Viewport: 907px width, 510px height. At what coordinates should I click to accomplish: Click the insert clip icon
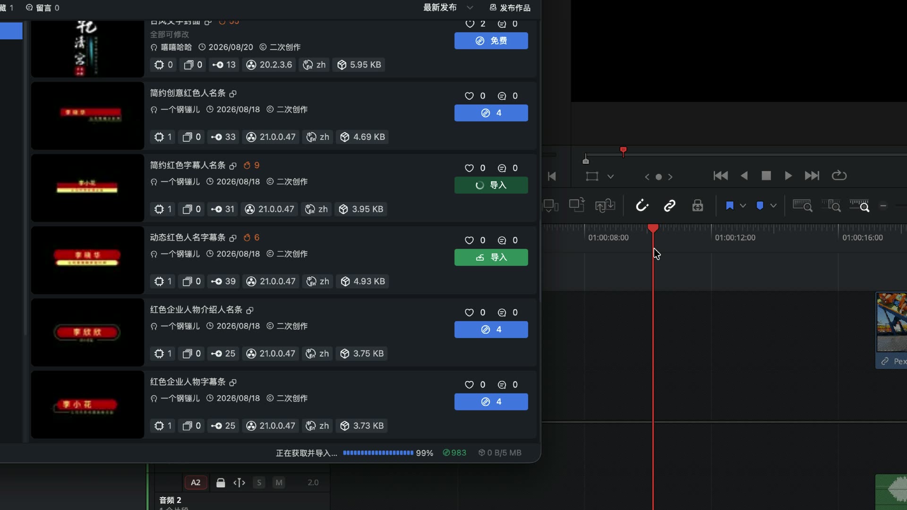coord(551,206)
